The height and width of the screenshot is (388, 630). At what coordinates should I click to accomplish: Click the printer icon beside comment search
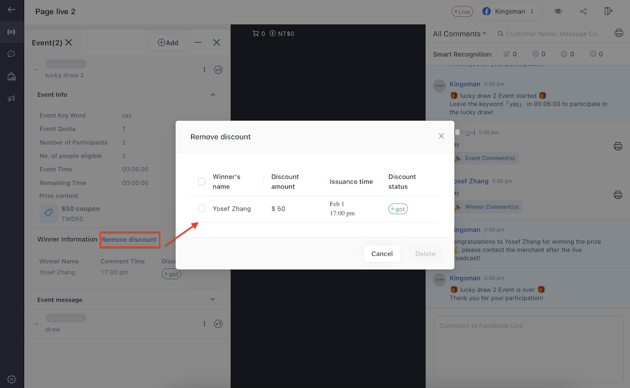point(619,33)
